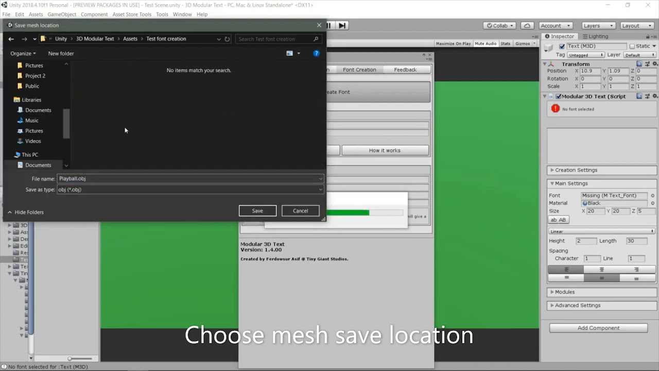Change the file view layout icon
The image size is (659, 371).
coord(289,53)
